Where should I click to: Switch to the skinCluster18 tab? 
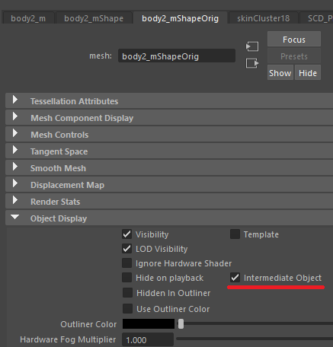[263, 18]
